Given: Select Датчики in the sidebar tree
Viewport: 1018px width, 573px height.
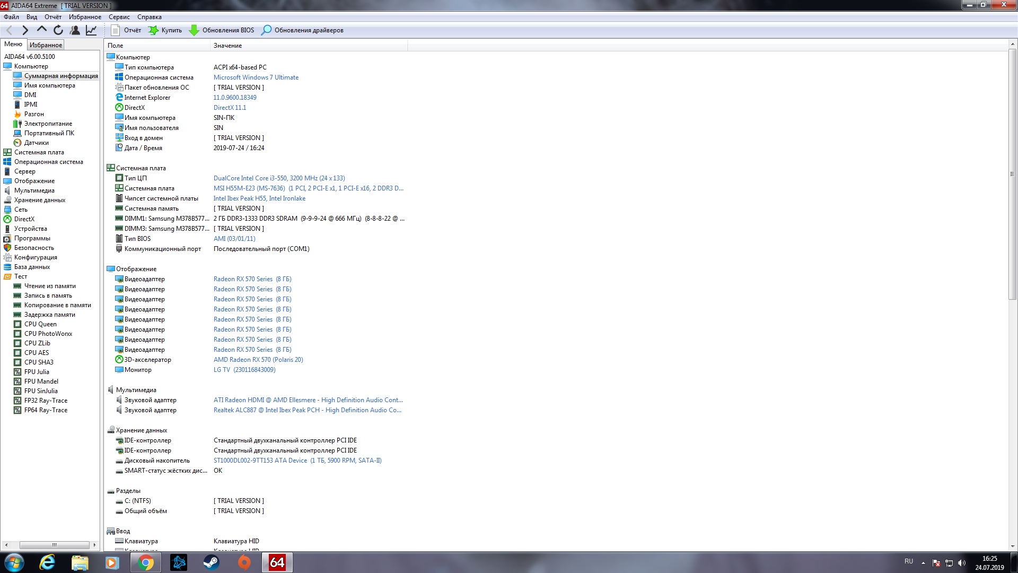Looking at the screenshot, I should [x=36, y=143].
